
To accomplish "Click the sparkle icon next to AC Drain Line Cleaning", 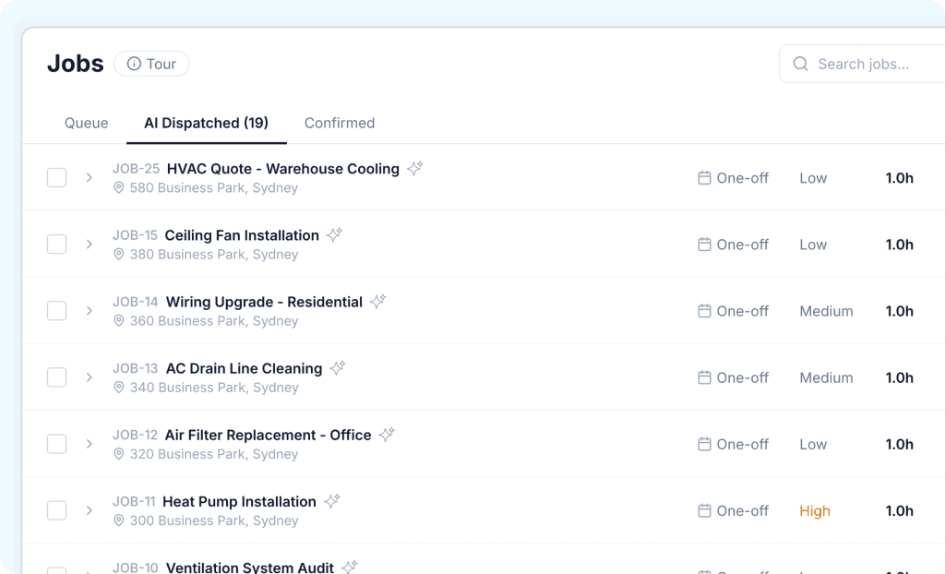I will point(338,368).
